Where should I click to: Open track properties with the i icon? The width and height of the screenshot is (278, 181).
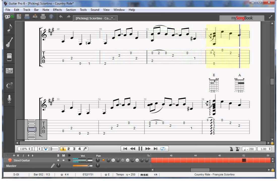23,155
